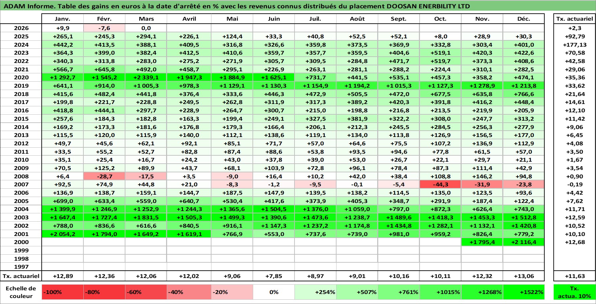596x304 pixels.
Task: Click the 2020 row label
Action: (21, 77)
